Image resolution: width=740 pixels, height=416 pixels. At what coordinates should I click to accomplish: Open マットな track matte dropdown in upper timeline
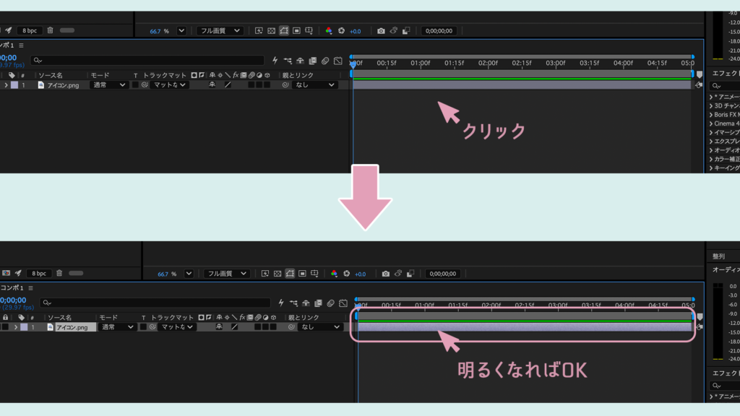coord(169,85)
